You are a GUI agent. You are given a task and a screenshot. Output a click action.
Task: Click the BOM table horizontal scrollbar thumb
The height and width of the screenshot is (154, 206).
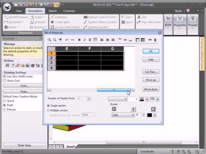(x=114, y=90)
